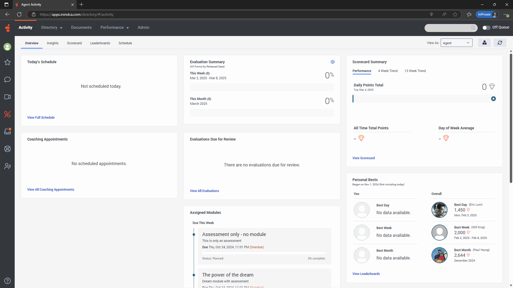Open the inbox icon with notification

(x=7, y=131)
